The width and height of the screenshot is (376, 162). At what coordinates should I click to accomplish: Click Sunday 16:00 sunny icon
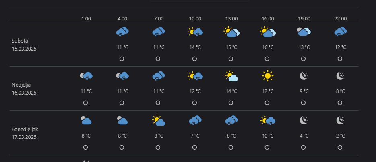(x=267, y=76)
